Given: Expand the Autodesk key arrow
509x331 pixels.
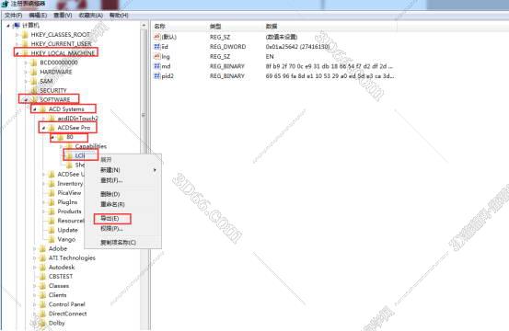Looking at the screenshot, I should (x=35, y=268).
